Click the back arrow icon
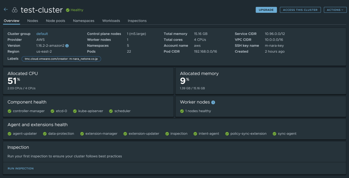The height and width of the screenshot is (178, 349). click(x=6, y=10)
